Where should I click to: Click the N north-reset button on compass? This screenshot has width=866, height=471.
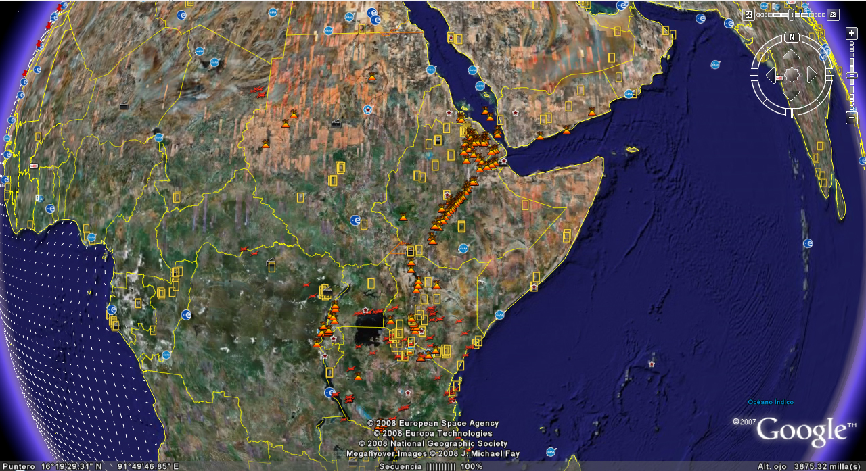pyautogui.click(x=792, y=36)
